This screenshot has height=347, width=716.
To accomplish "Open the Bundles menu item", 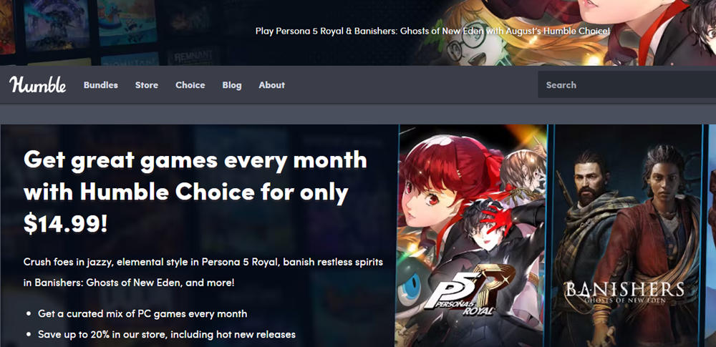I will tap(100, 85).
